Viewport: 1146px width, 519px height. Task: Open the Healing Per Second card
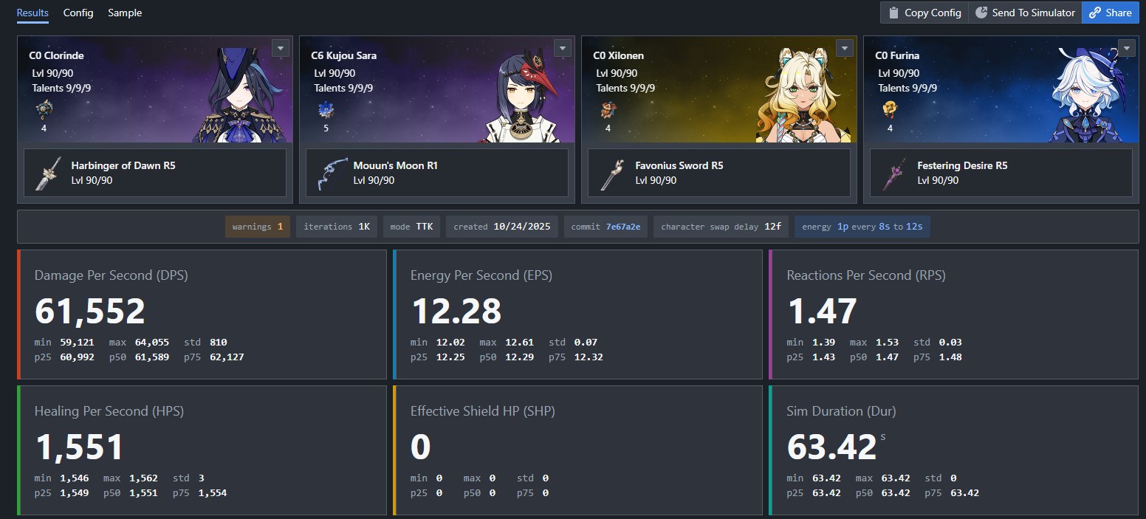[x=202, y=450]
